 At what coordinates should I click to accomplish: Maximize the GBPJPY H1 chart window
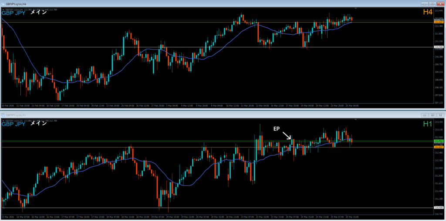click(x=432, y=115)
